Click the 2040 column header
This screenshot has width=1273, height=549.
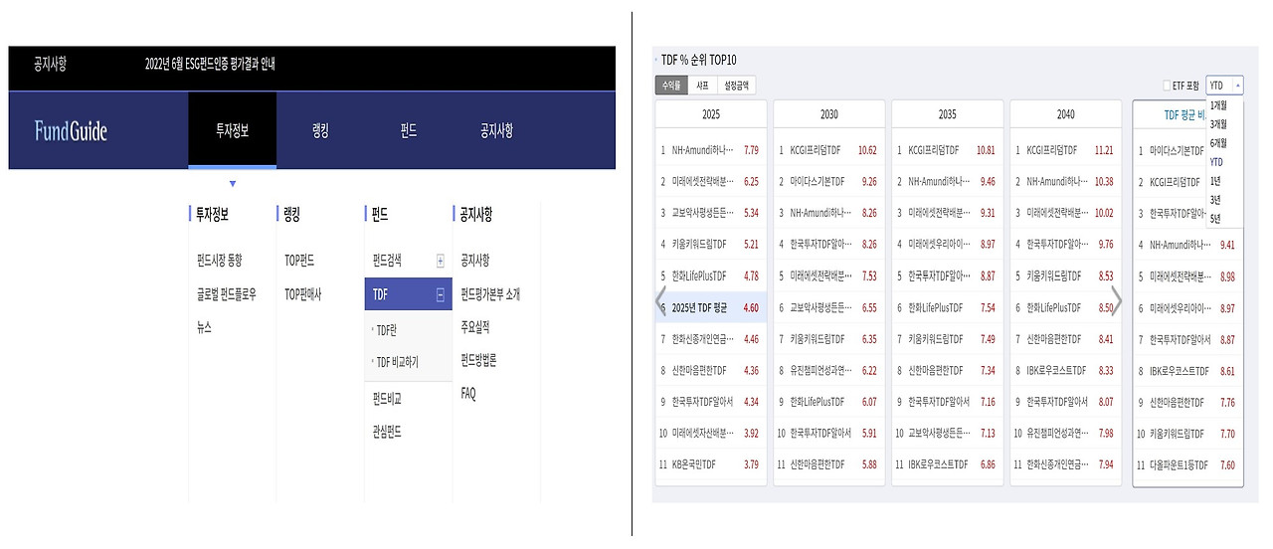(1066, 114)
